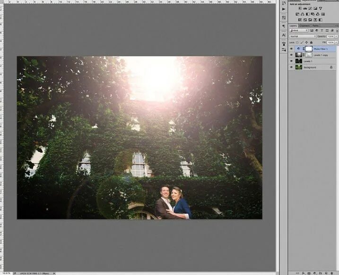Toggle lock position
This screenshot has height=275, width=339.
tap(306, 42)
